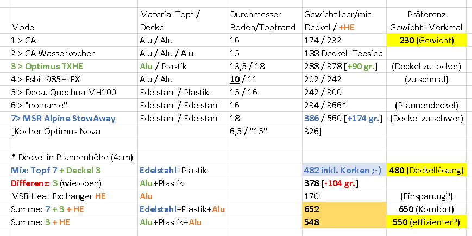The width and height of the screenshot is (472, 236).
Task: Select the '[Kocher Optimus Nova' cell
Action: 49,132
